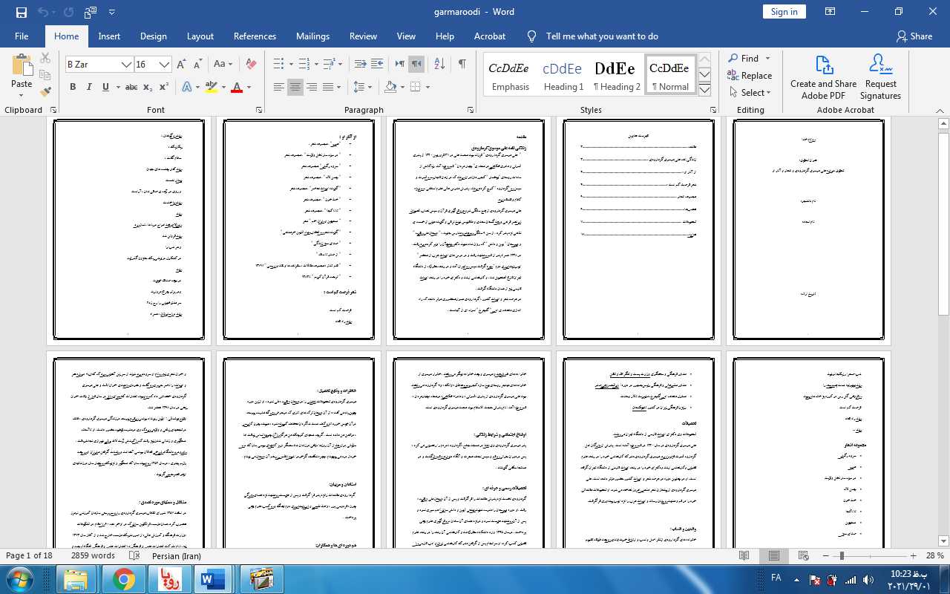950x594 pixels.
Task: Click the Shading paint bucket icon
Action: pos(390,88)
